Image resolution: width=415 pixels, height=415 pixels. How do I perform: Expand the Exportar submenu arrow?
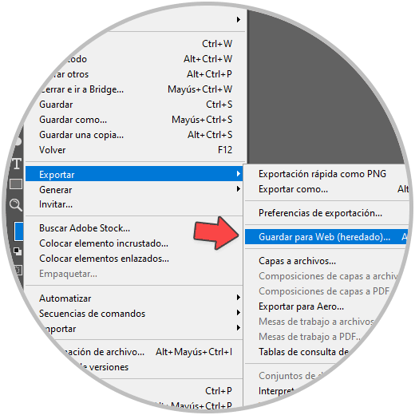pyautogui.click(x=239, y=174)
